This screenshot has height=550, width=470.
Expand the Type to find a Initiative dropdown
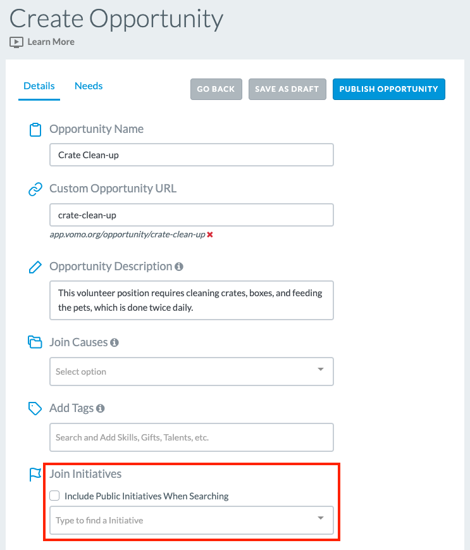(192, 520)
